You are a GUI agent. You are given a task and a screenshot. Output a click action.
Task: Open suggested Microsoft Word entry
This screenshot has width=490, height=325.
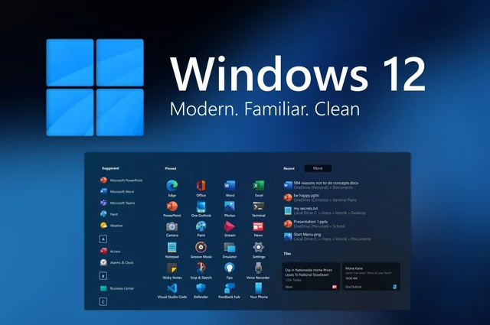tap(117, 191)
